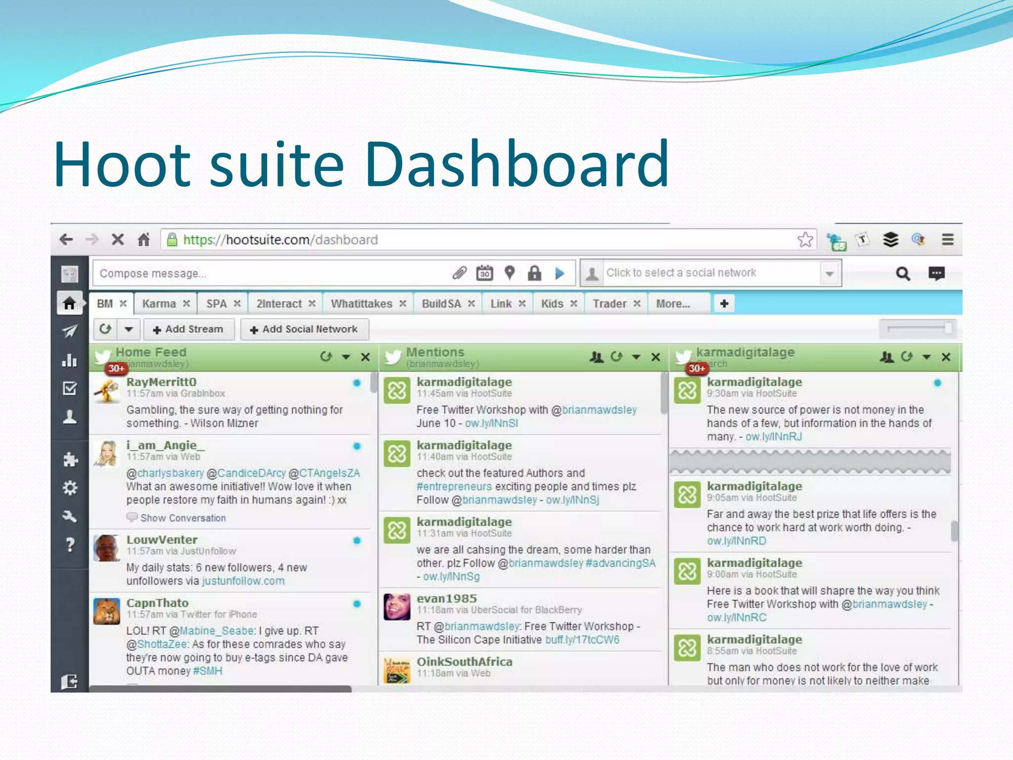Switch to the BuildSA tab
Screen dimensions: 1013x760
tap(441, 304)
